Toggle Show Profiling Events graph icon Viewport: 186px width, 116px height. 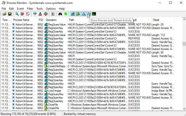pos(94,14)
